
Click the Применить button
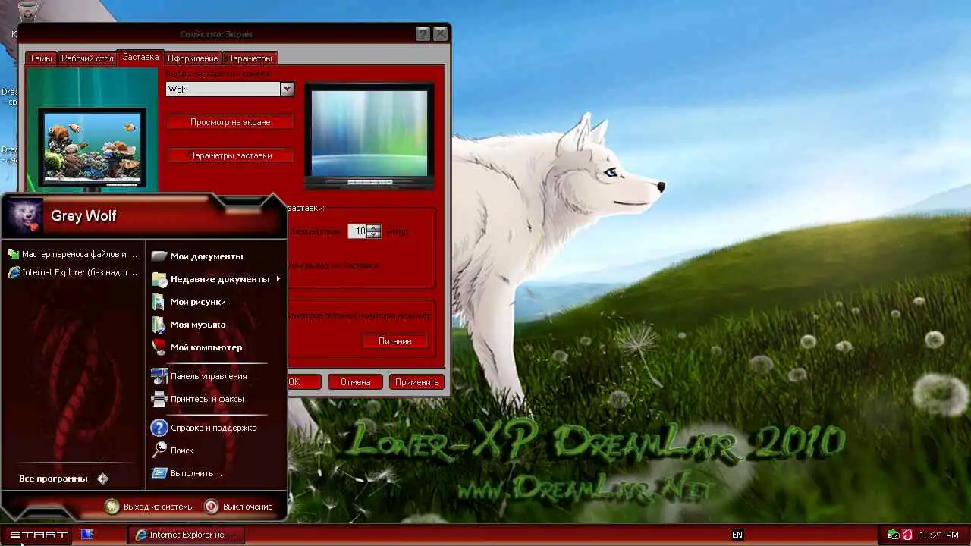coord(416,382)
